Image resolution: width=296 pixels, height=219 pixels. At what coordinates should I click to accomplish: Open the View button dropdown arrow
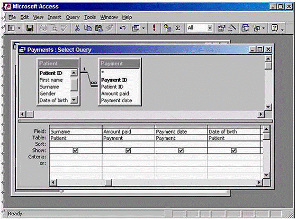tap(19, 28)
